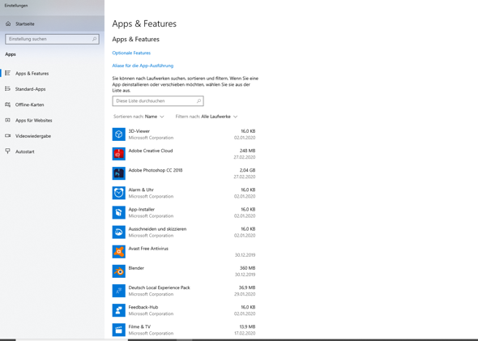
Task: Click the Apps & Features sidebar icon
Action: [x=8, y=73]
